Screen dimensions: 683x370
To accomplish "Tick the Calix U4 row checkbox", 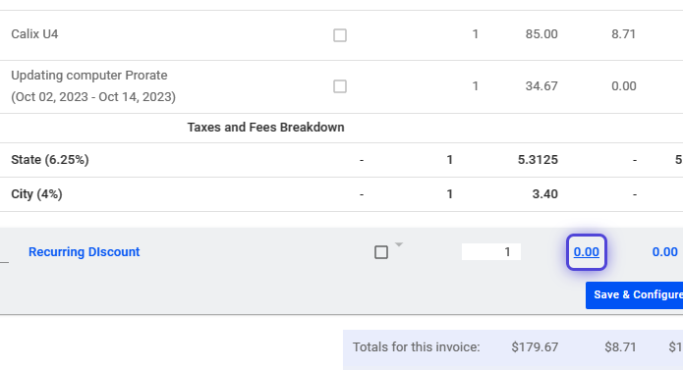I will (340, 35).
